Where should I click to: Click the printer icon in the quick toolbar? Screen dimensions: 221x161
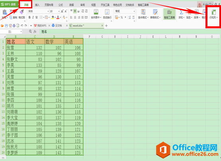pos(14,26)
